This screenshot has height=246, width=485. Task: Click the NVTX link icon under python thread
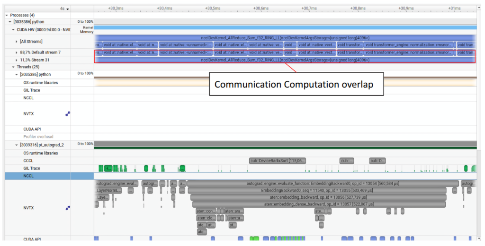click(68, 114)
